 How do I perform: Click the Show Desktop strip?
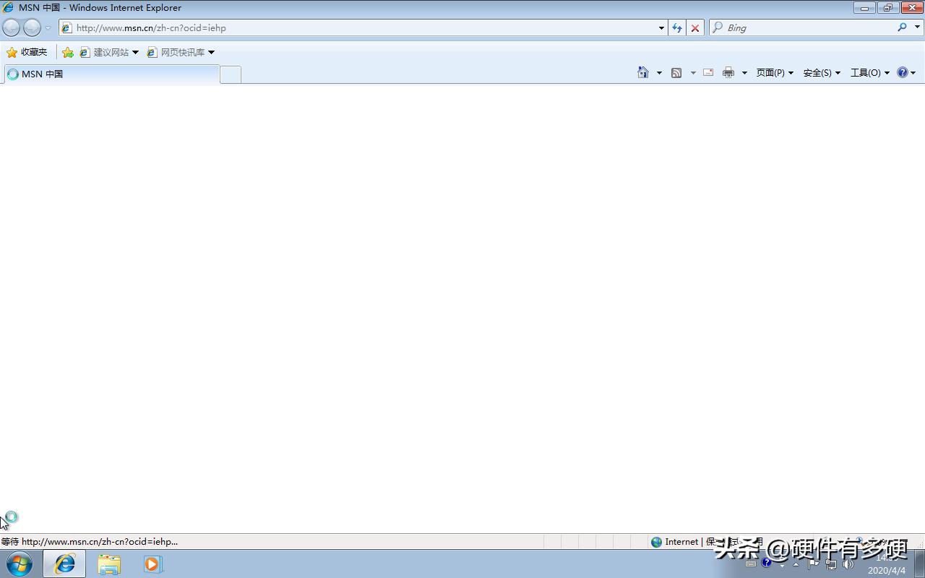(x=920, y=564)
